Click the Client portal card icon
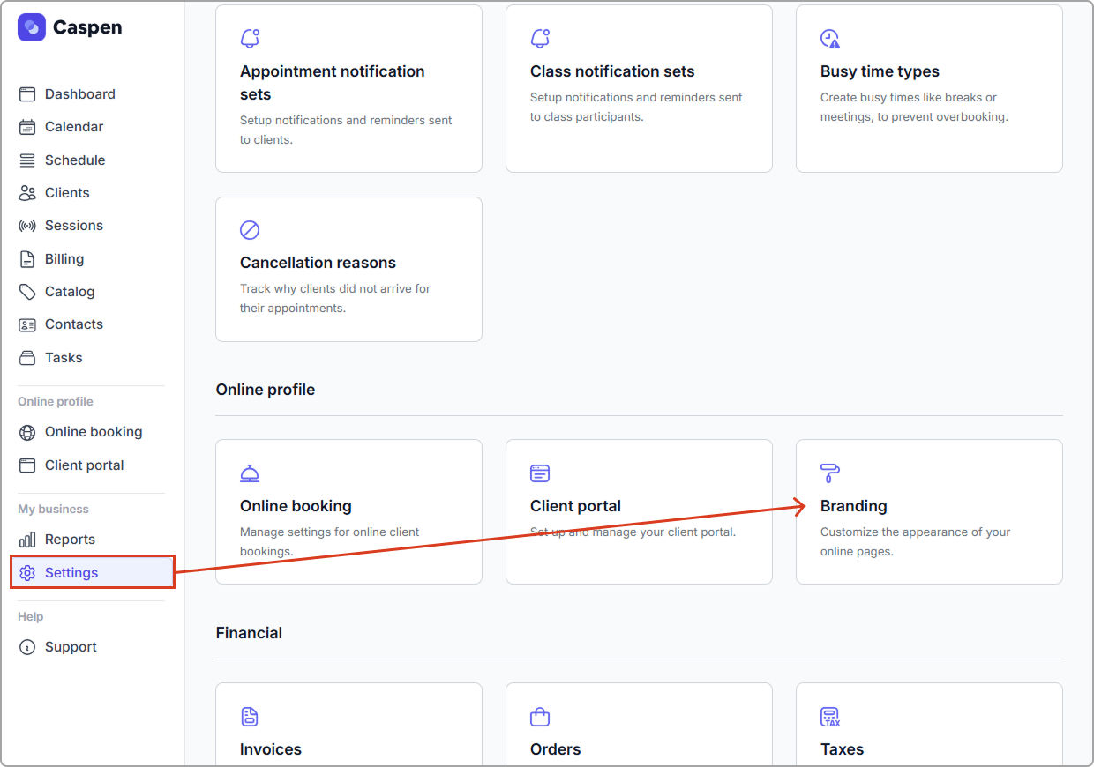The height and width of the screenshot is (767, 1094). tap(540, 473)
